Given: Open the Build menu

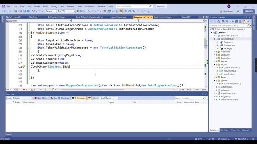Looking at the screenshot, I should [45, 6].
